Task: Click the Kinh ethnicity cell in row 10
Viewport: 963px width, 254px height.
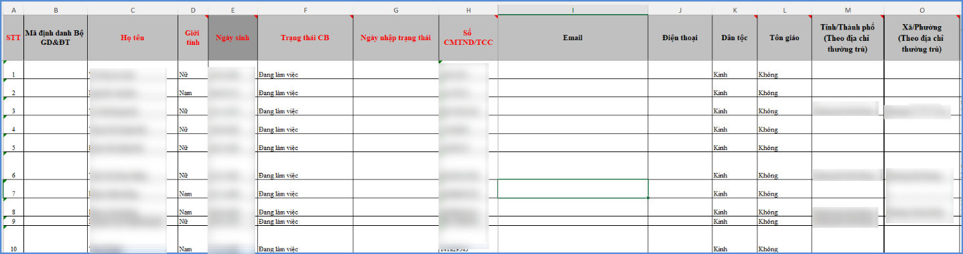Action: coord(734,240)
